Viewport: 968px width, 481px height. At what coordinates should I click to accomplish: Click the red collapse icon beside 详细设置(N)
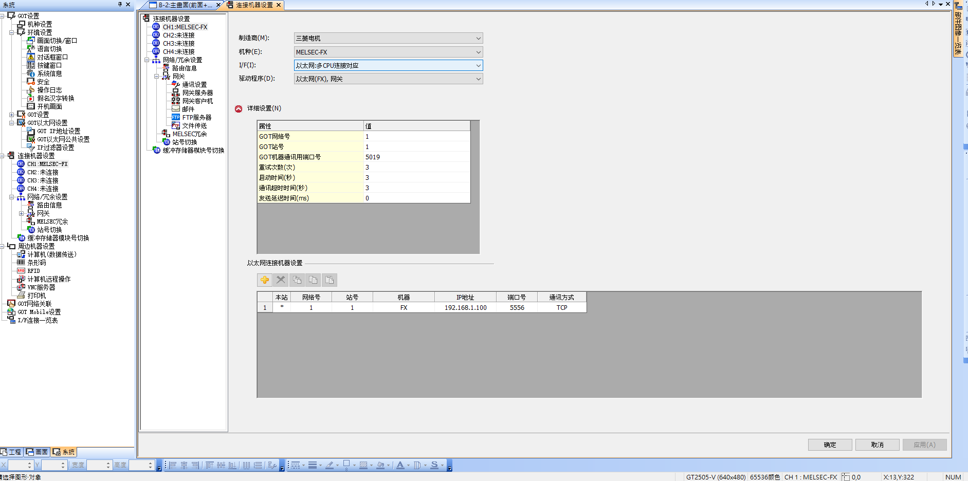coord(239,109)
